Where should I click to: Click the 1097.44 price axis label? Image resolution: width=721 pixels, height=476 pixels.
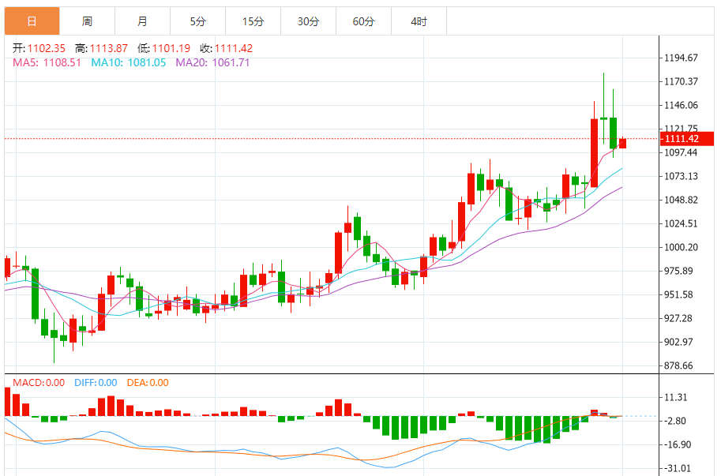pyautogui.click(x=681, y=152)
